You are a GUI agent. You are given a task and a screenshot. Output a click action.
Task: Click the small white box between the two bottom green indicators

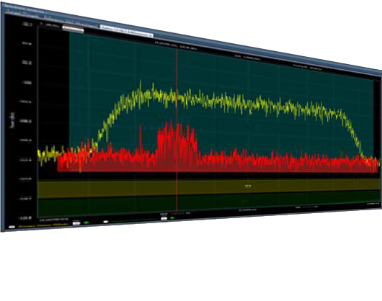coord(106,222)
